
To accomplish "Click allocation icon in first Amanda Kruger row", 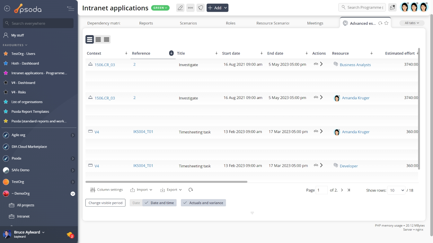I will tap(316, 98).
